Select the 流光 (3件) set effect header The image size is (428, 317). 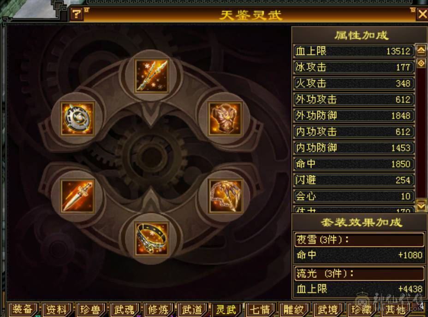(x=359, y=273)
